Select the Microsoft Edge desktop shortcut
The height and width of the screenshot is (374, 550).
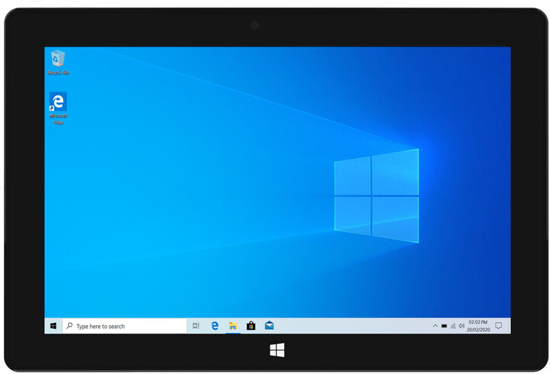click(x=58, y=105)
